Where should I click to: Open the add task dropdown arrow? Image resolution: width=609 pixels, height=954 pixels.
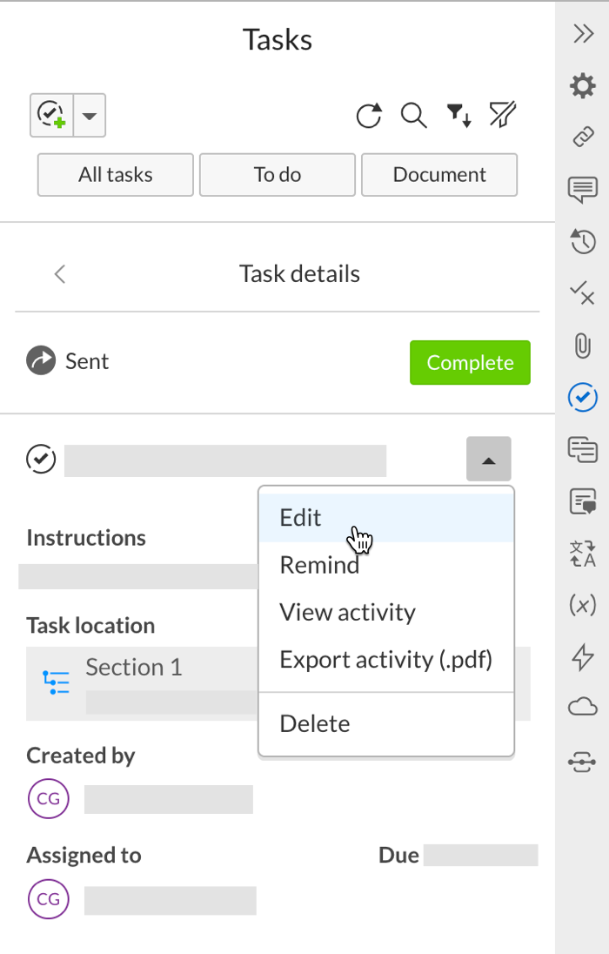[x=90, y=115]
